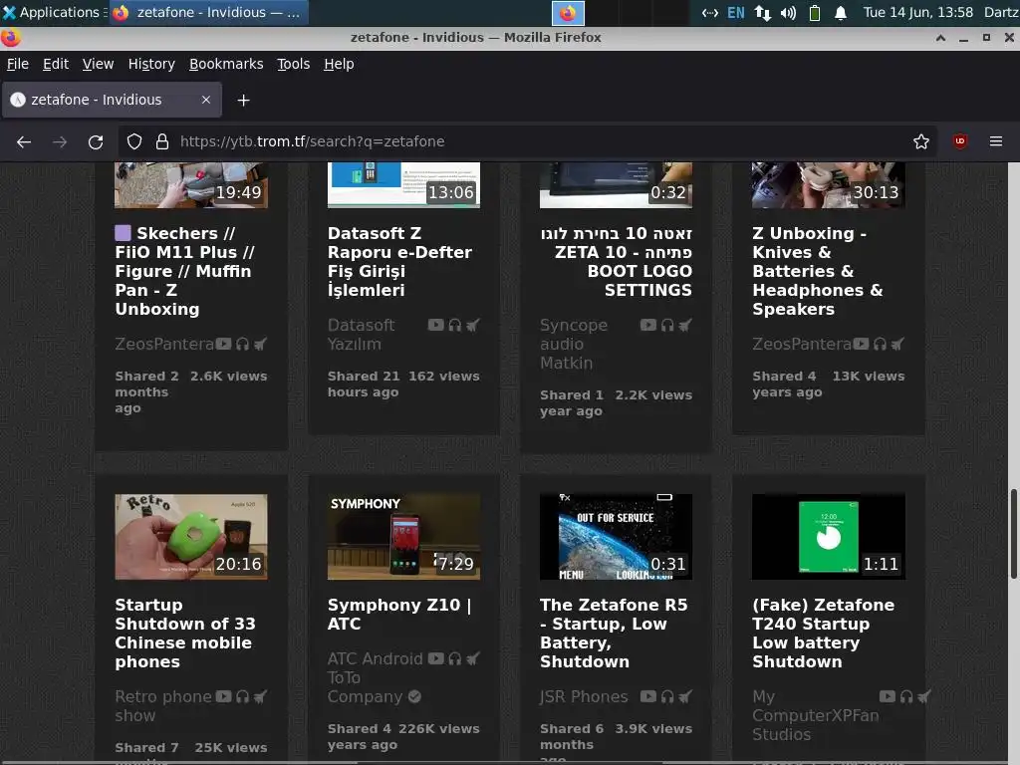Click the page vertical scrollbar thumb
Screen dimensions: 1020x765
tap(1013, 534)
